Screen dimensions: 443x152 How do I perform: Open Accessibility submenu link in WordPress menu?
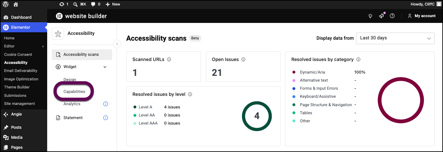coord(16,63)
